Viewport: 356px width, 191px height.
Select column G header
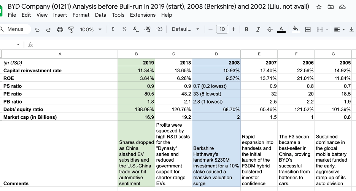tap(333, 54)
